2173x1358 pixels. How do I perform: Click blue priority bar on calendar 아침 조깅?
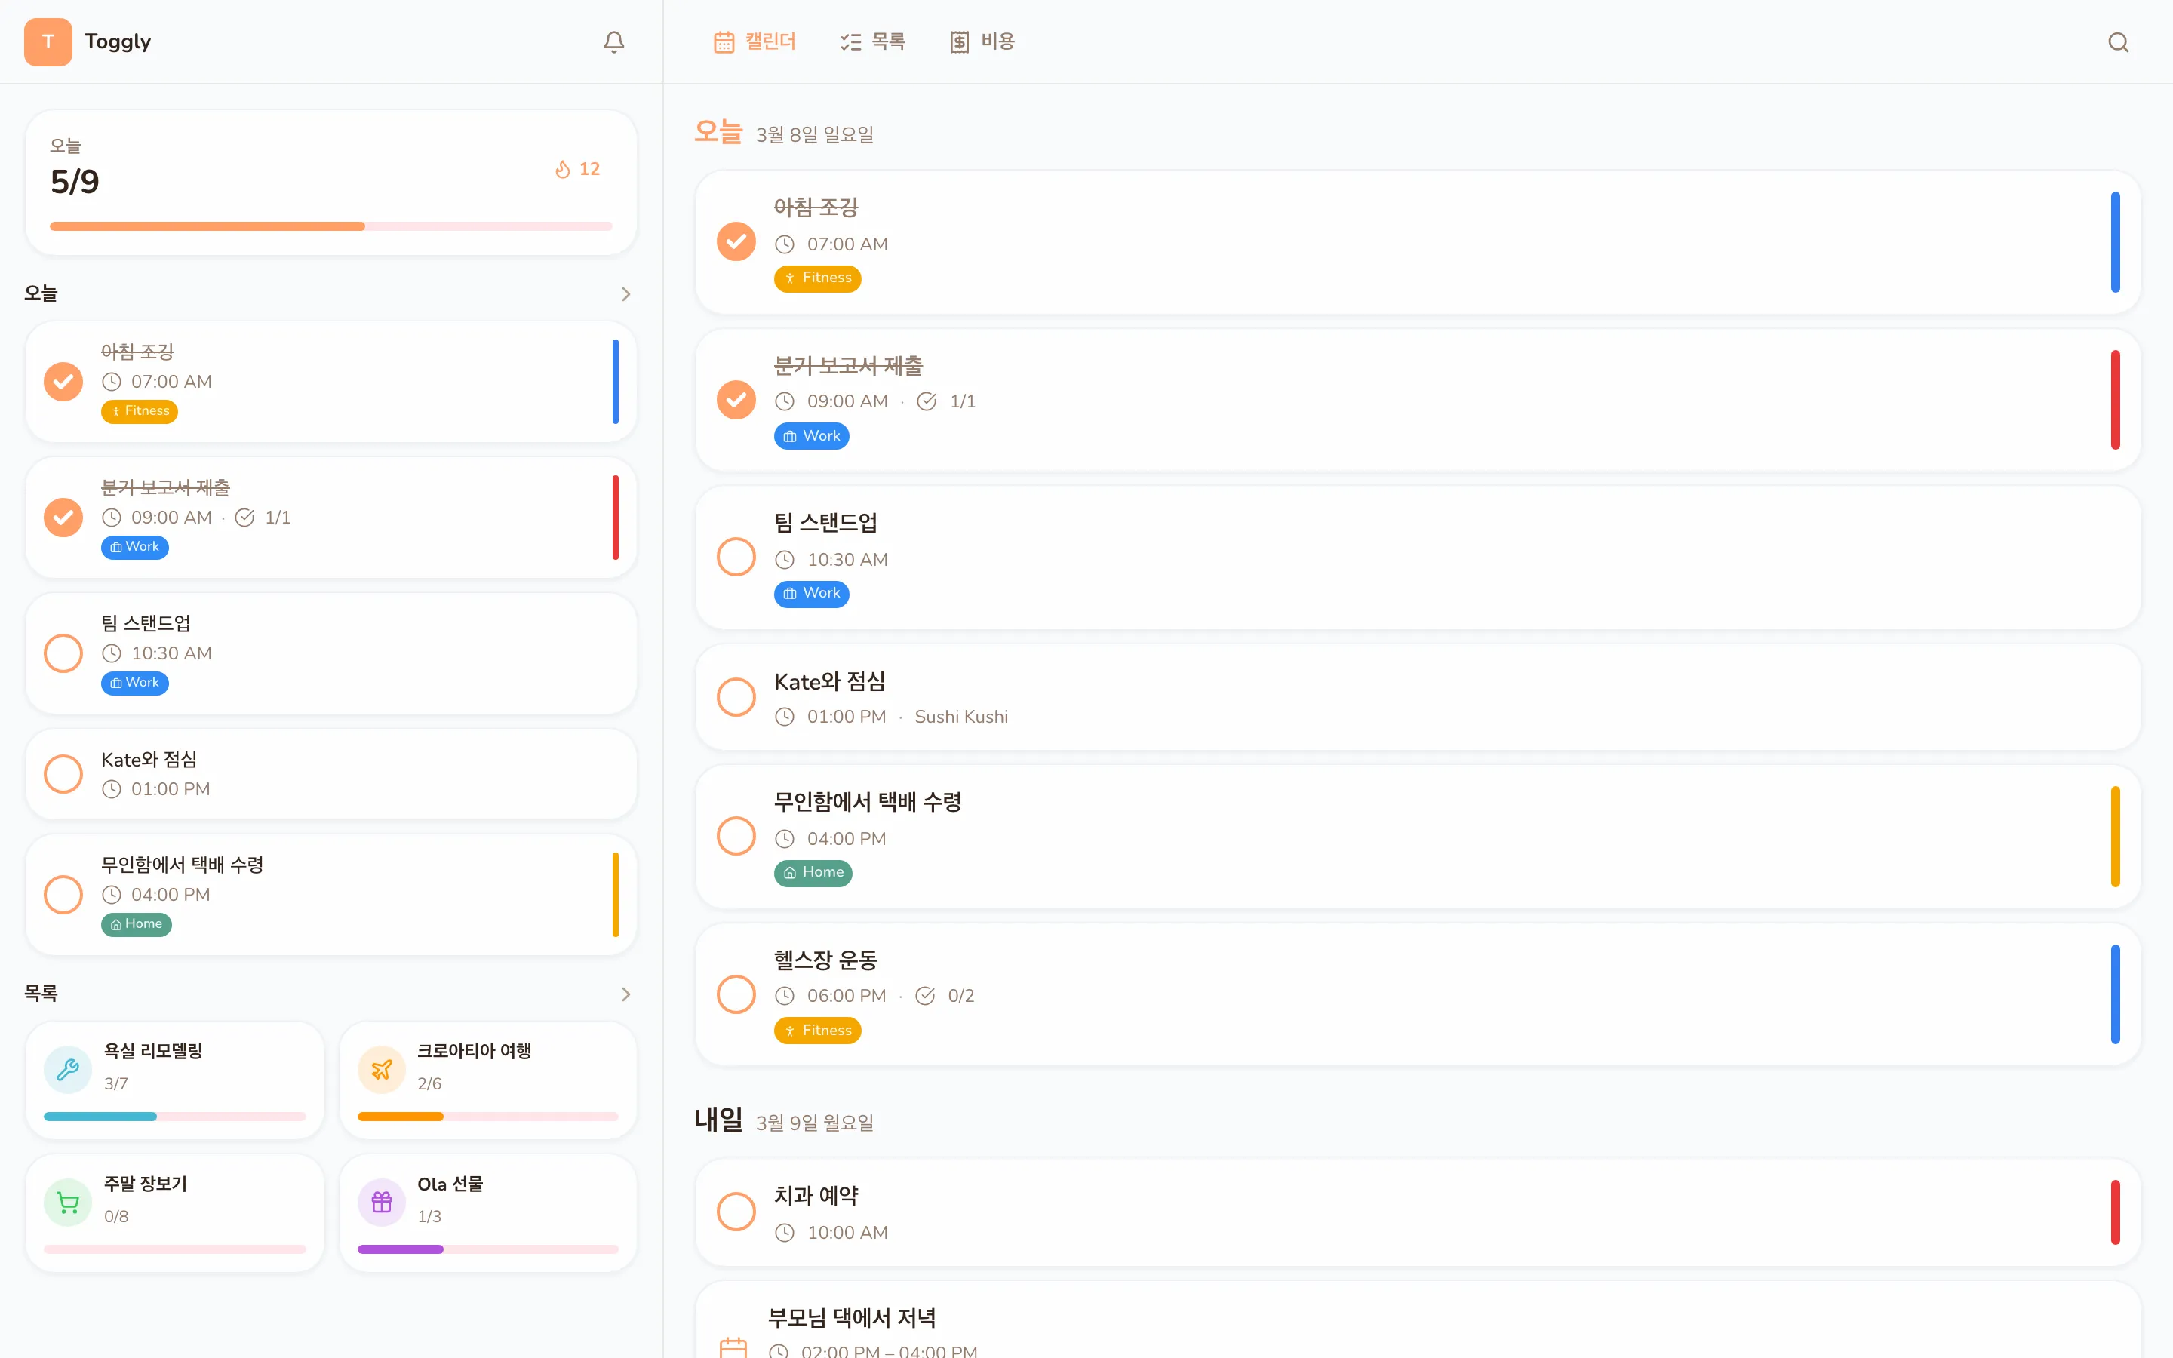tap(2116, 242)
